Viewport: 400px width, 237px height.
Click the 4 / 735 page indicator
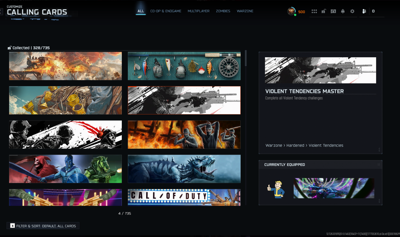pos(125,213)
